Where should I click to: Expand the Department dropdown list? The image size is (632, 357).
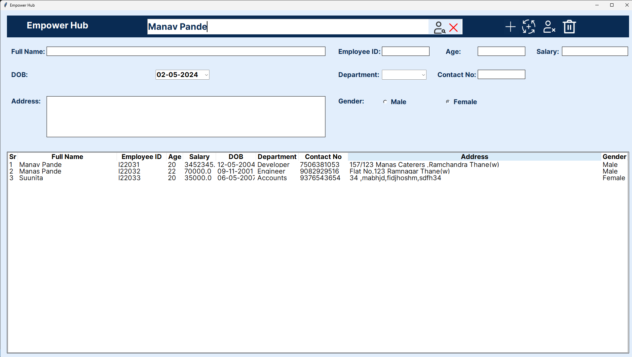click(x=423, y=75)
